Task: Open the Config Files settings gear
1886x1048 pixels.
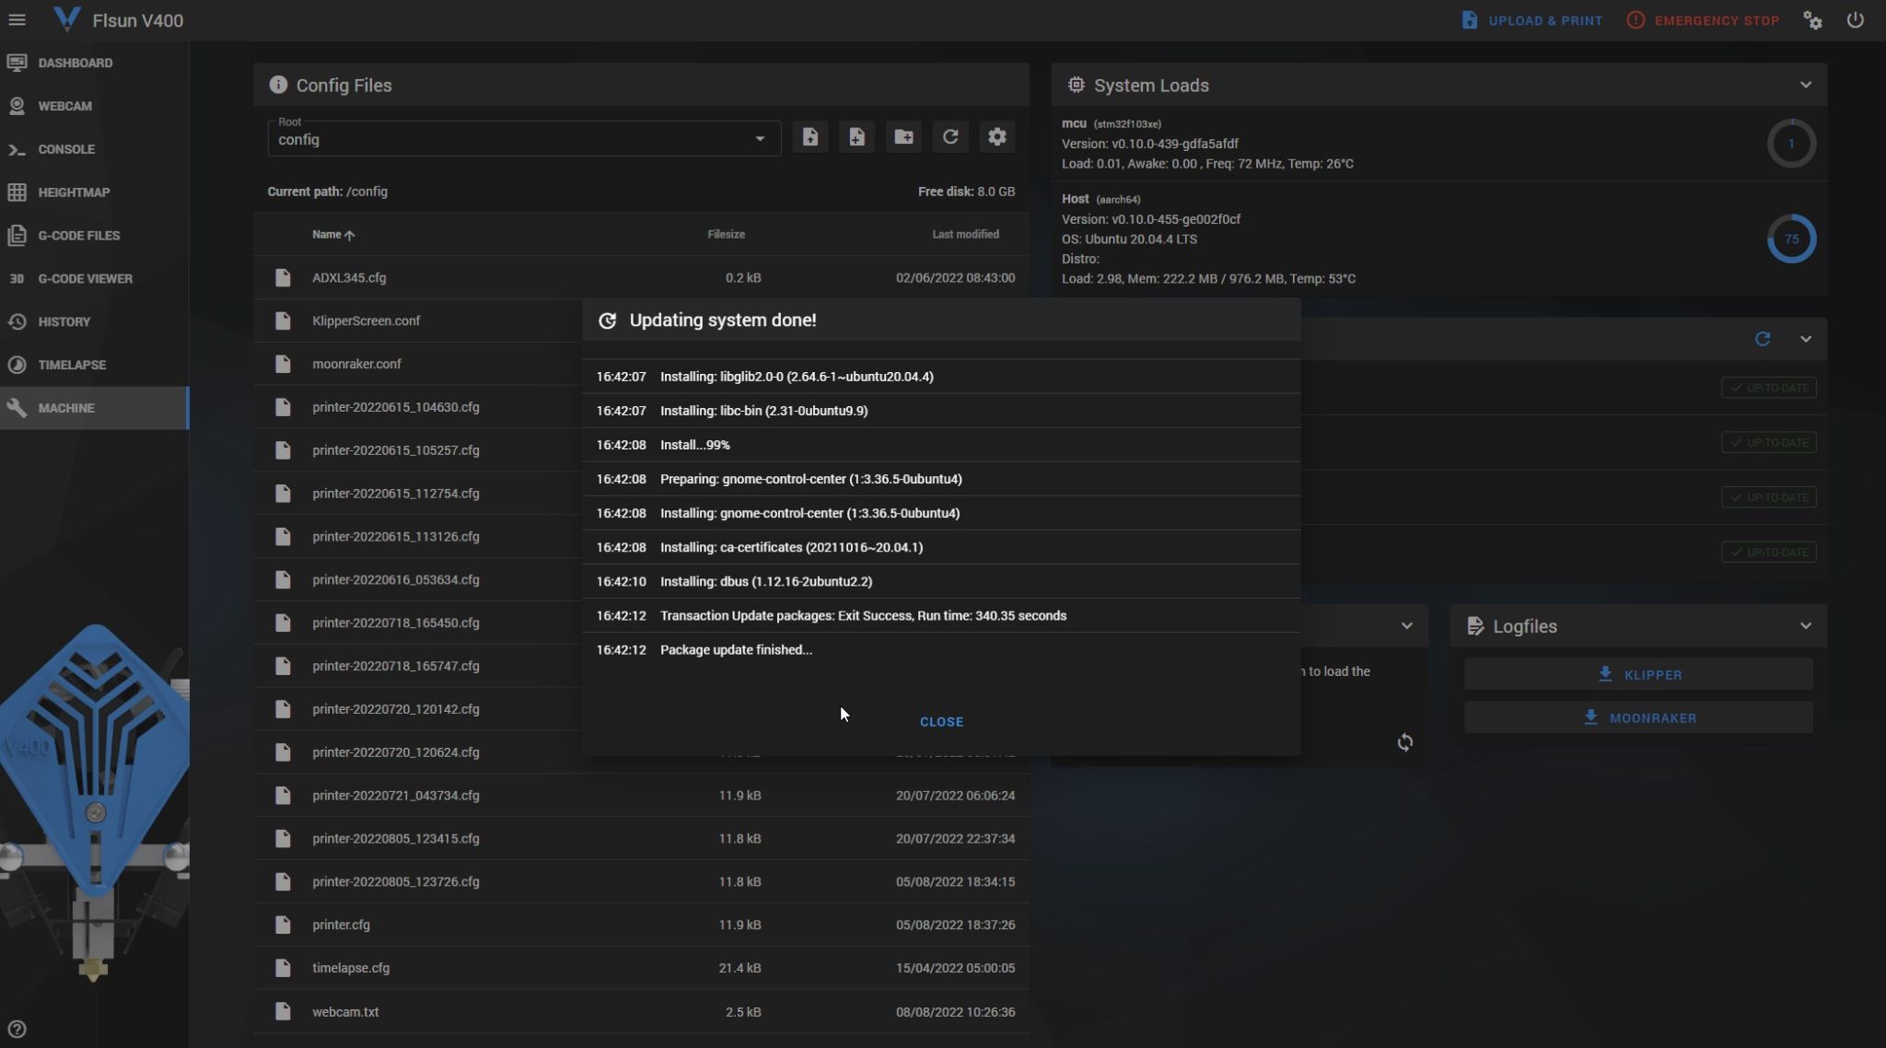Action: point(996,137)
